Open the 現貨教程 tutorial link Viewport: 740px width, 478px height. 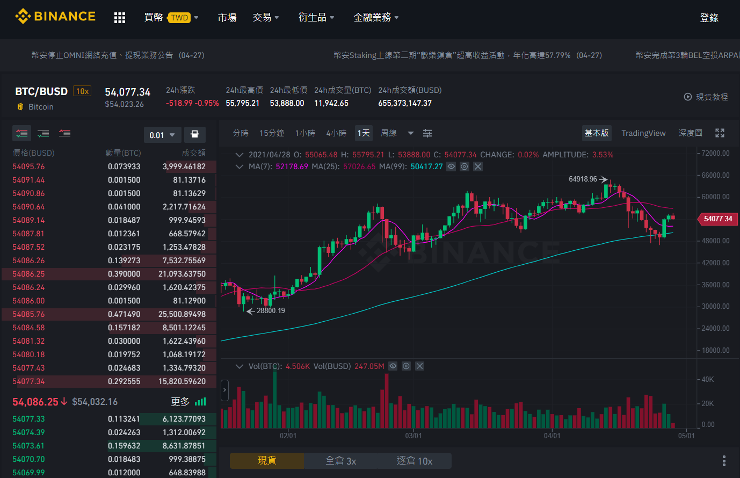[706, 97]
